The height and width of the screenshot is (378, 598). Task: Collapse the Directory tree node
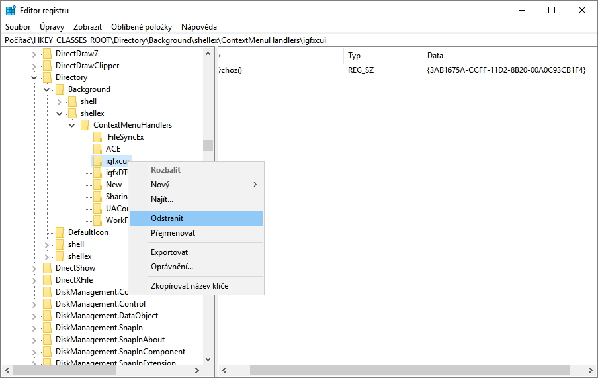click(x=34, y=78)
